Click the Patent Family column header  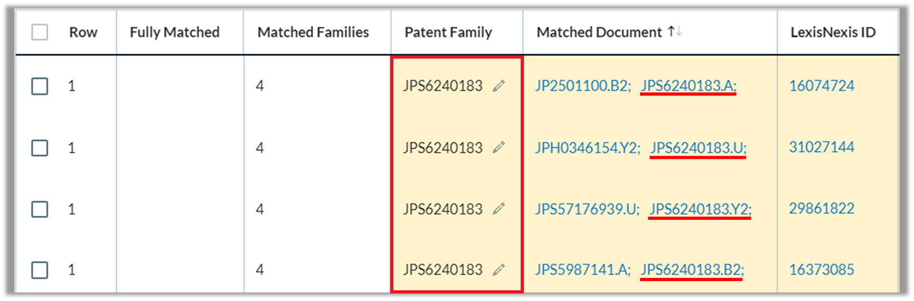448,32
